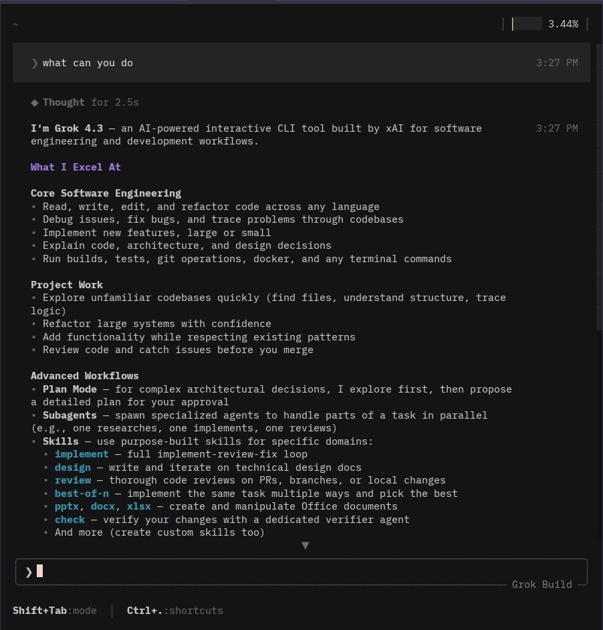
Task: Click 'Add functionality while respecting existing patterns'
Action: tap(199, 336)
